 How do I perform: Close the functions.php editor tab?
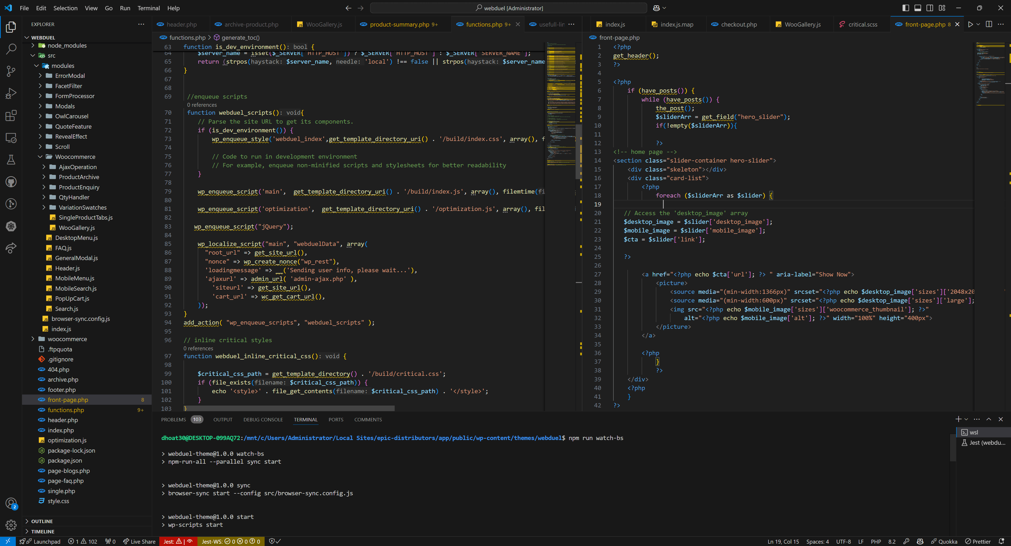click(518, 24)
